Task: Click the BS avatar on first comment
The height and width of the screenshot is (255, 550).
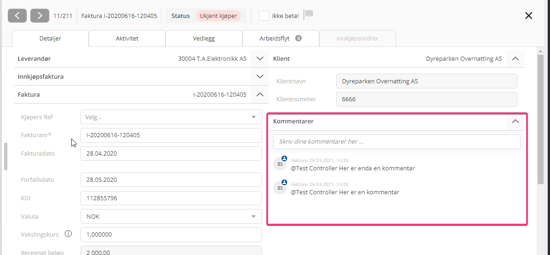Action: click(280, 163)
